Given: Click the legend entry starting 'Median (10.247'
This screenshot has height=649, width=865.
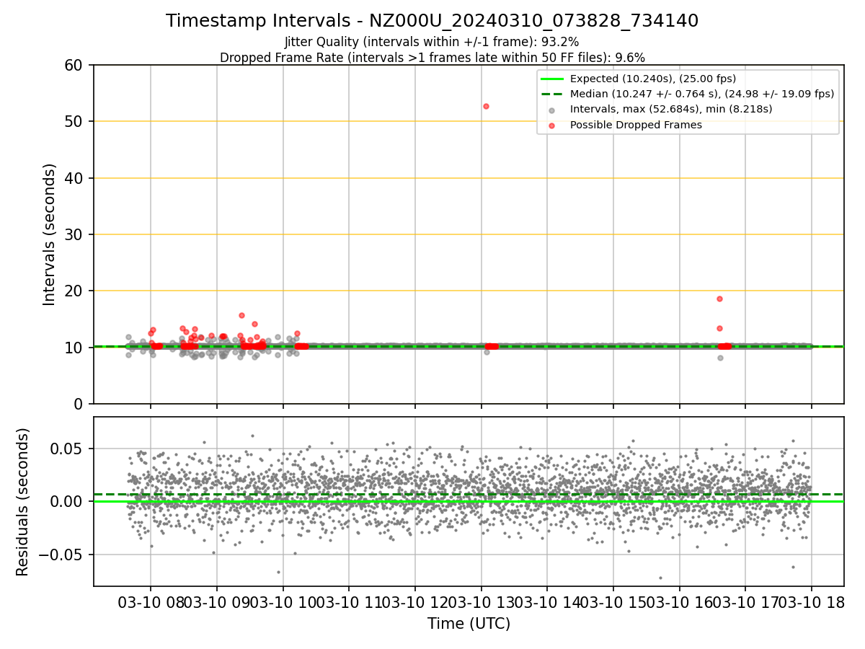Looking at the screenshot, I should pyautogui.click(x=702, y=94).
